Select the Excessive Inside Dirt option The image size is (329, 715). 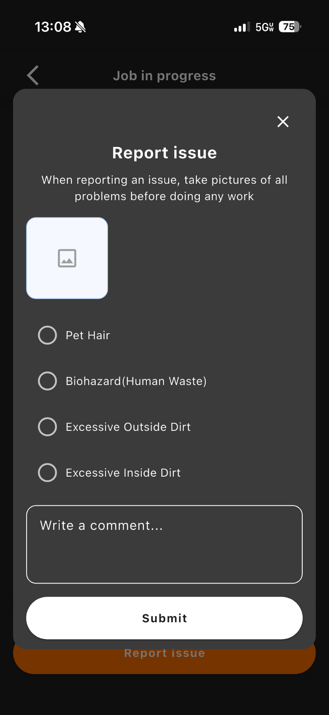[47, 472]
